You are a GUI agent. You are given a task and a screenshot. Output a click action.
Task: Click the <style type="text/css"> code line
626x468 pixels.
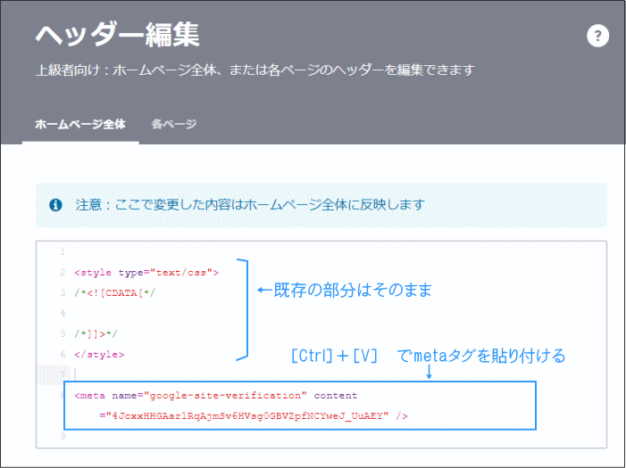tap(146, 273)
